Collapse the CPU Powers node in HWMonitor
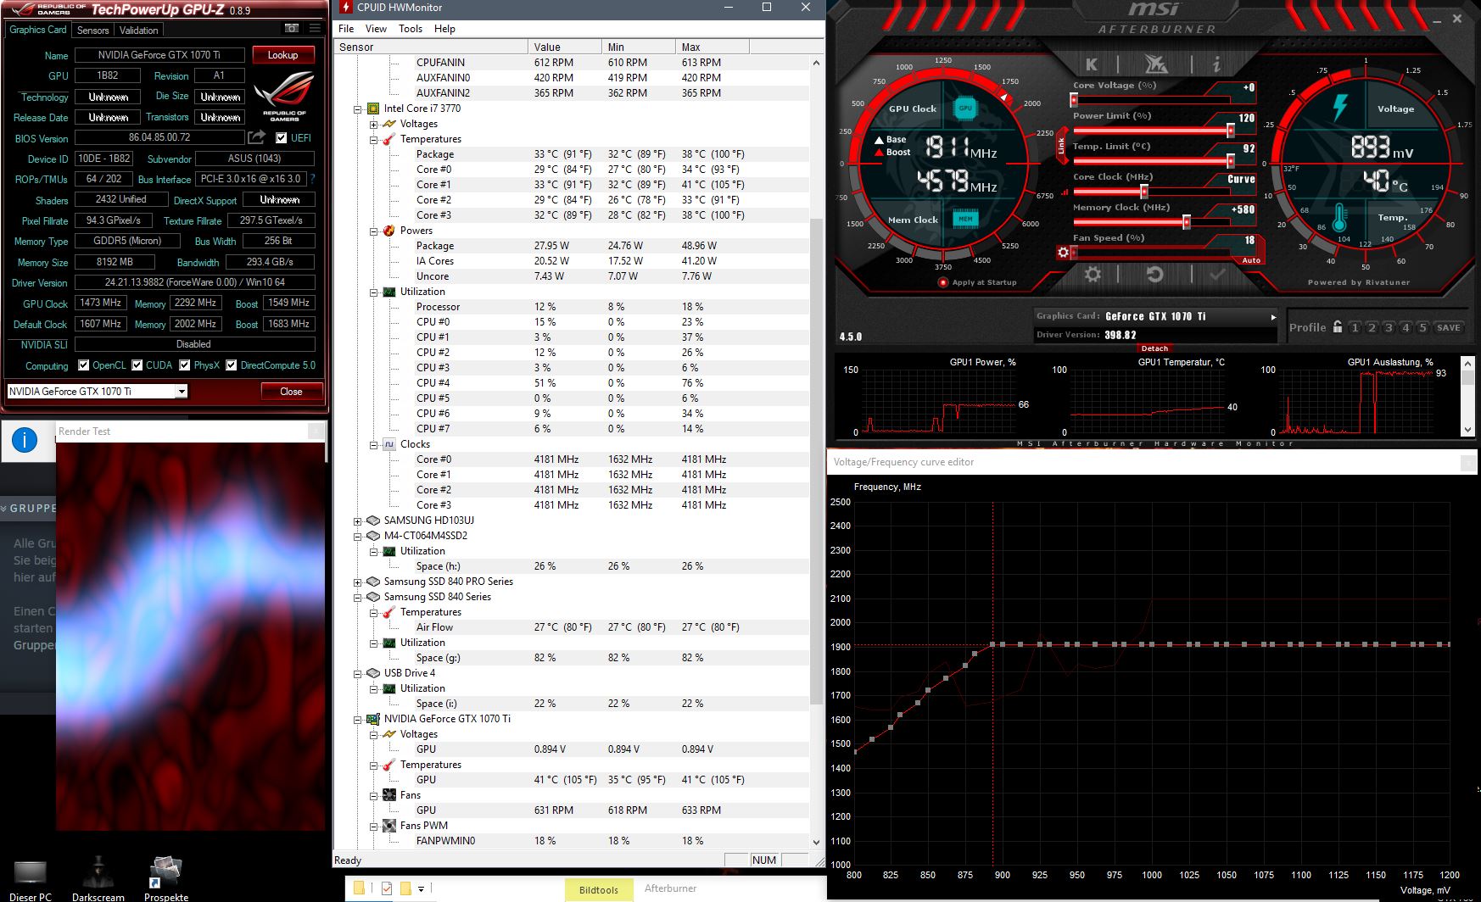 373,231
